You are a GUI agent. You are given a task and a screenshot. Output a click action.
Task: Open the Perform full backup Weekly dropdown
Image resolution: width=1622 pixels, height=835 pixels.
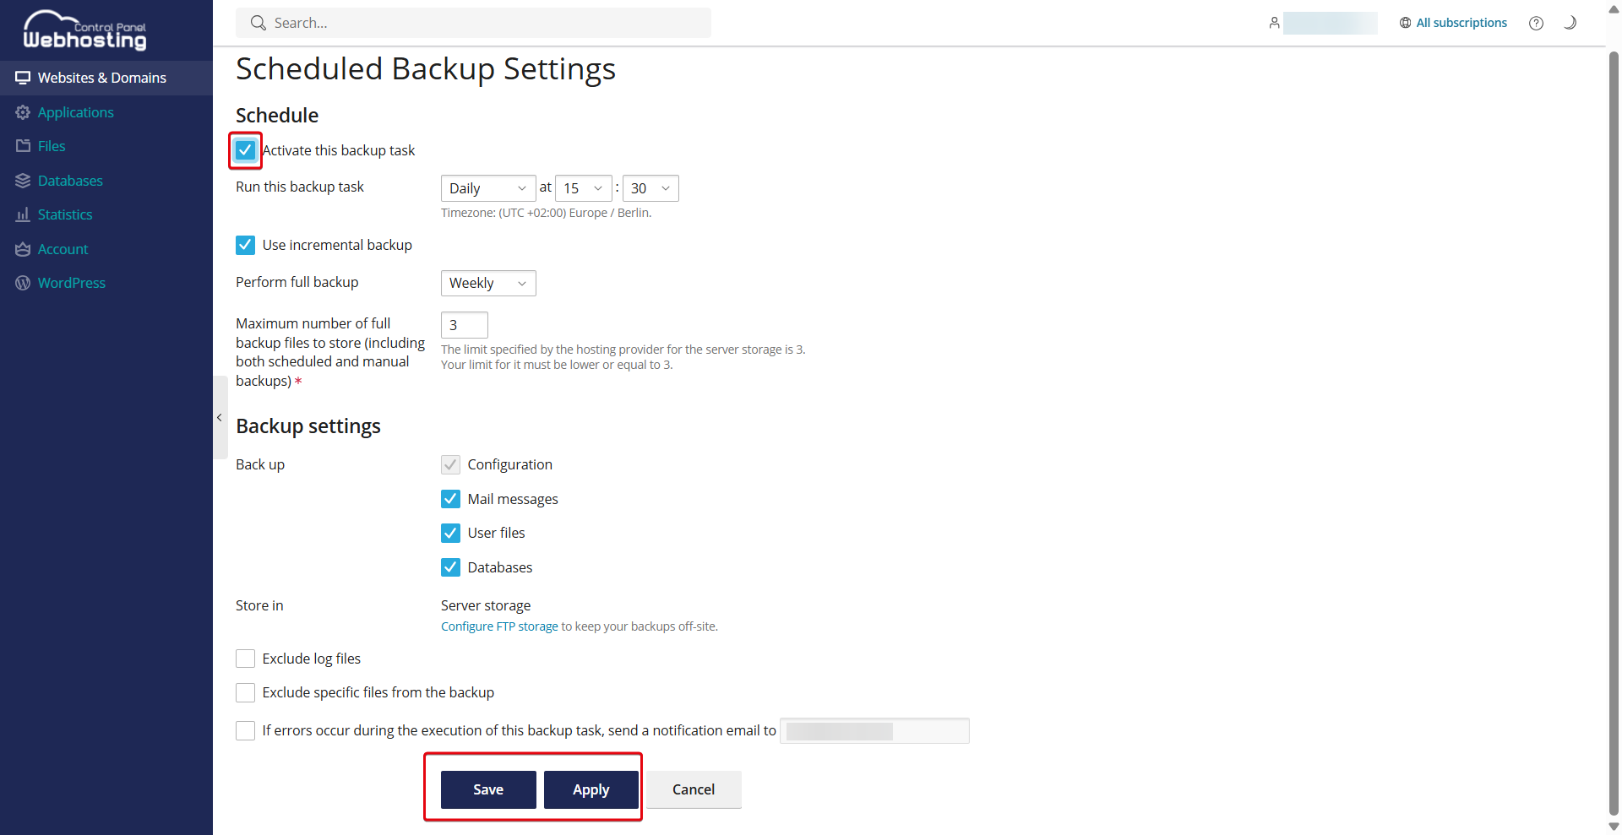(487, 283)
